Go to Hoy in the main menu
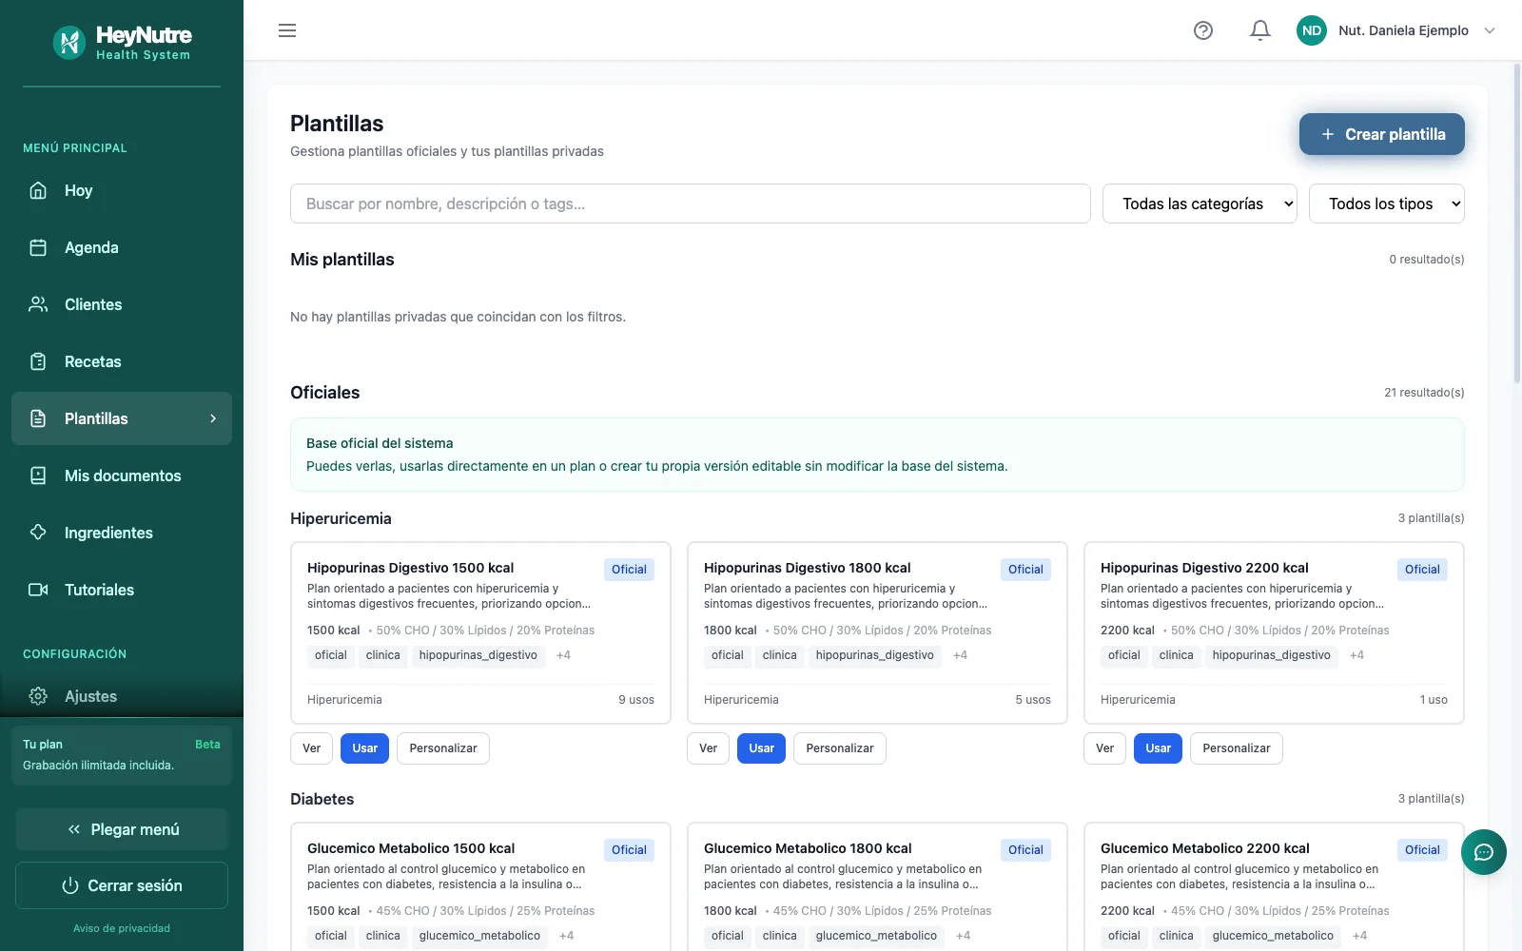The width and height of the screenshot is (1522, 951). pyautogui.click(x=122, y=190)
